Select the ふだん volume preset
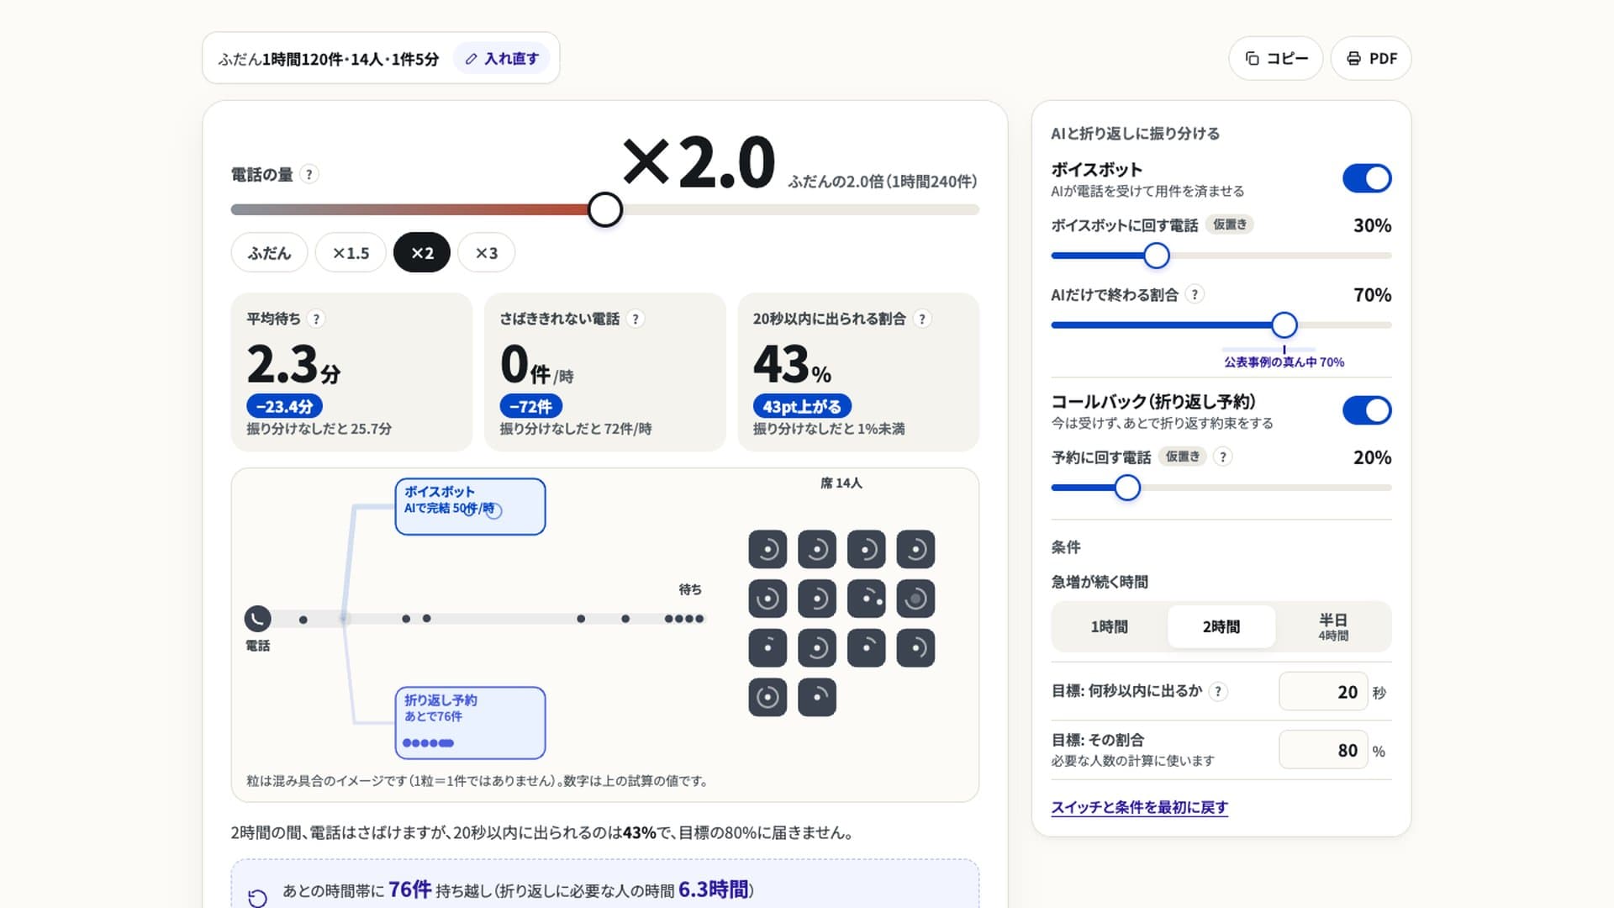Image resolution: width=1614 pixels, height=908 pixels. pos(269,252)
